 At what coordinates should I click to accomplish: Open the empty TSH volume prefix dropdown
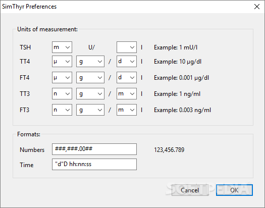[127, 47]
